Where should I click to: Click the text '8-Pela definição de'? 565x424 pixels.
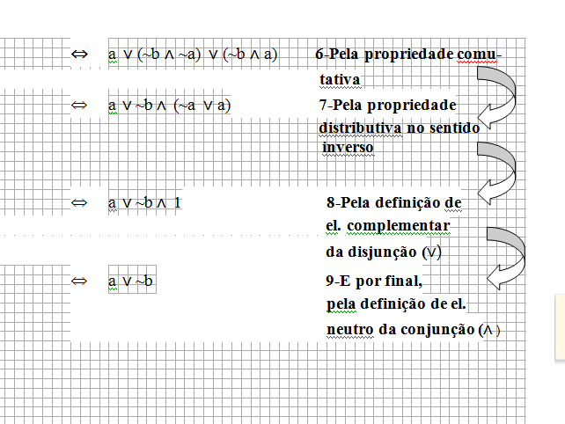pyautogui.click(x=394, y=203)
